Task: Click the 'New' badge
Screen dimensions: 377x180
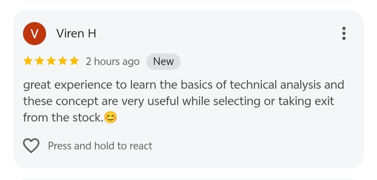Action: 163,61
